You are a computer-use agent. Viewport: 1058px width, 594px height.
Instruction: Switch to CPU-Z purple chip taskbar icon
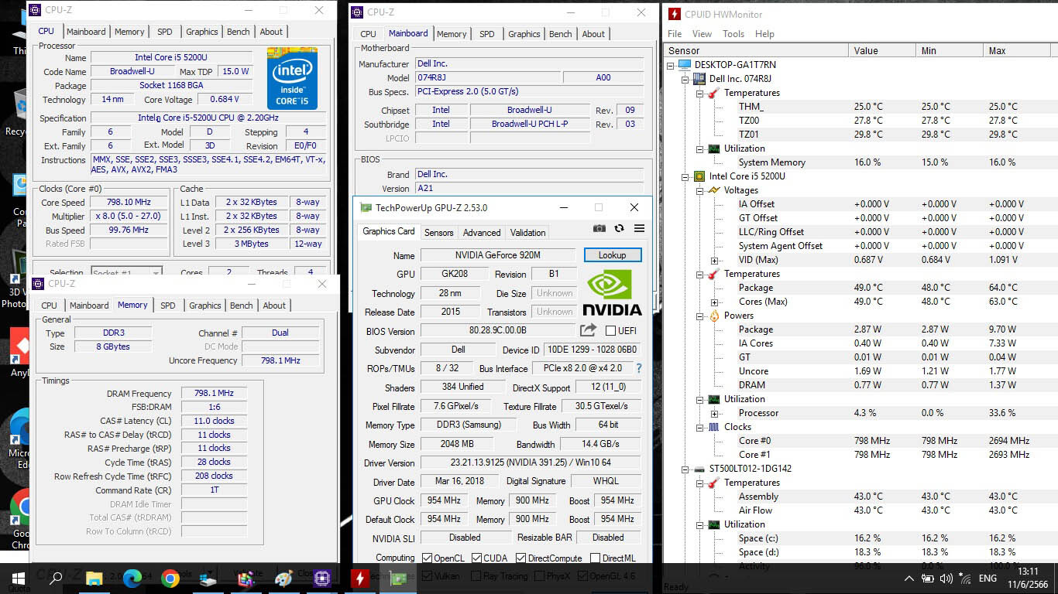point(322,578)
